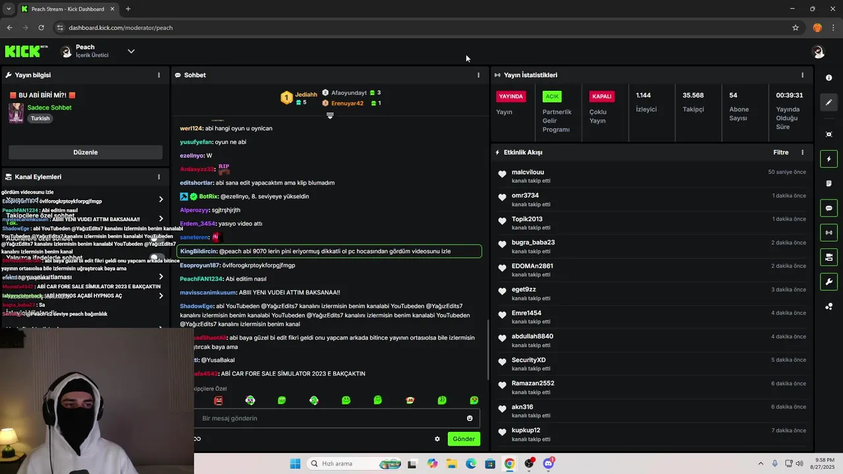Insert the red angry emote
This screenshot has width=843, height=474.
218,400
